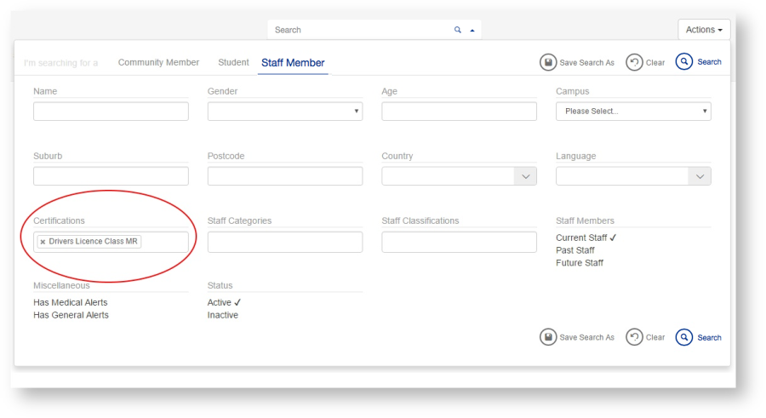Switch to the Student tab
Screen dimensions: 766x418
(x=233, y=62)
